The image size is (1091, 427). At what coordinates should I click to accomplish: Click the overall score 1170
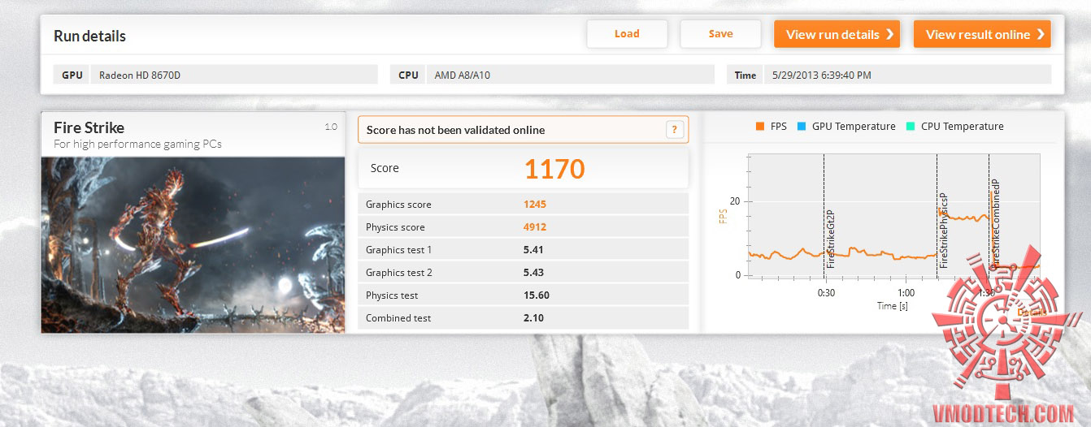[554, 169]
